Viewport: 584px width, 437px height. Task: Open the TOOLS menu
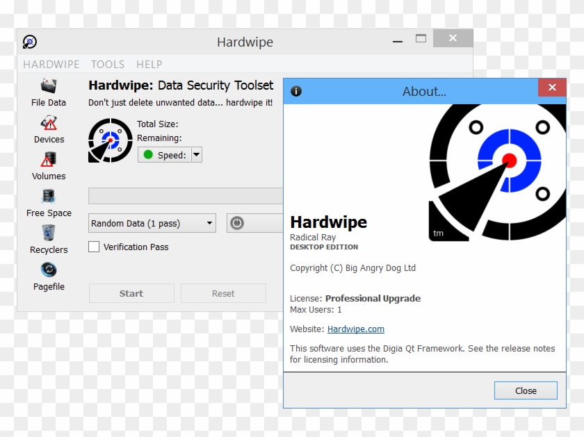[108, 64]
